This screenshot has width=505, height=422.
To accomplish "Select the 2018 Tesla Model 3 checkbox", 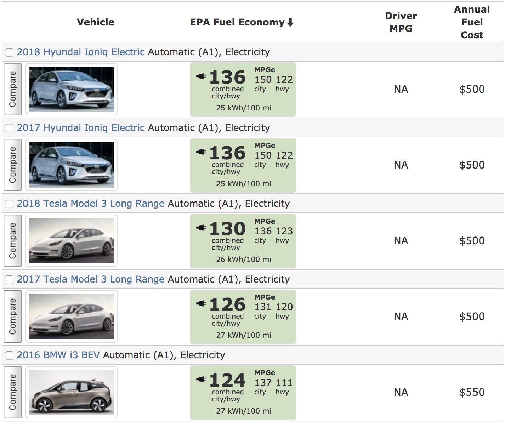I will 9,204.
